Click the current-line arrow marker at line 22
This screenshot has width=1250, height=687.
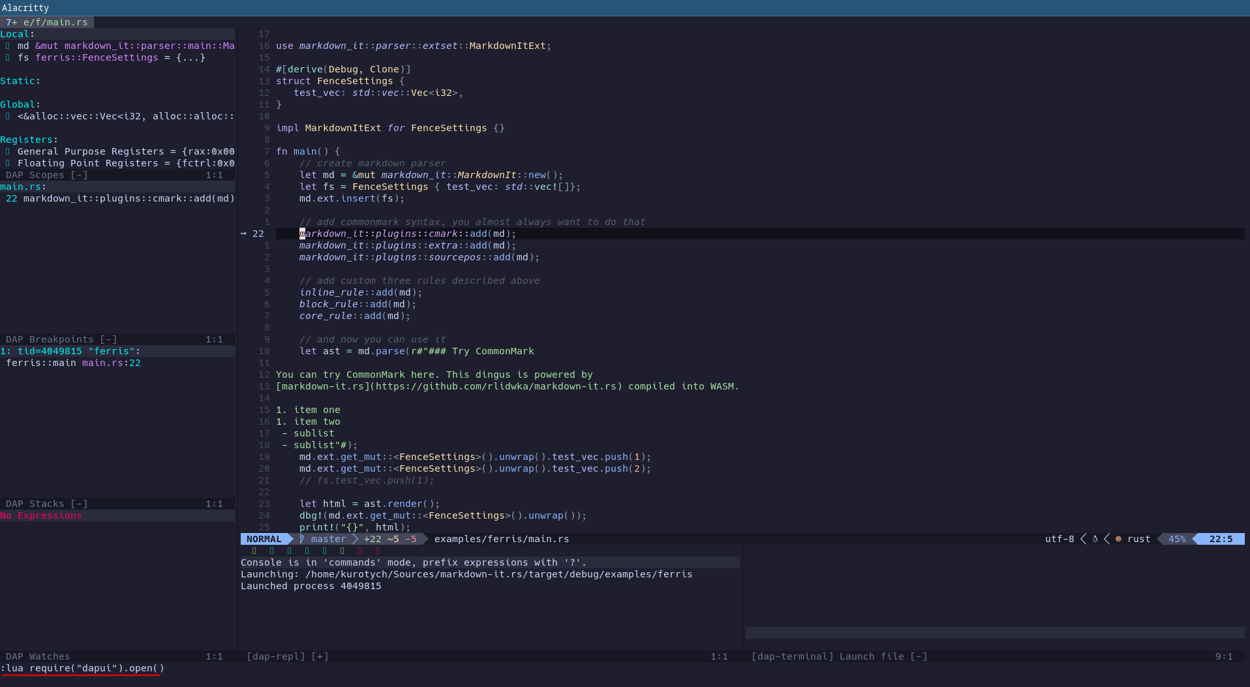[244, 234]
